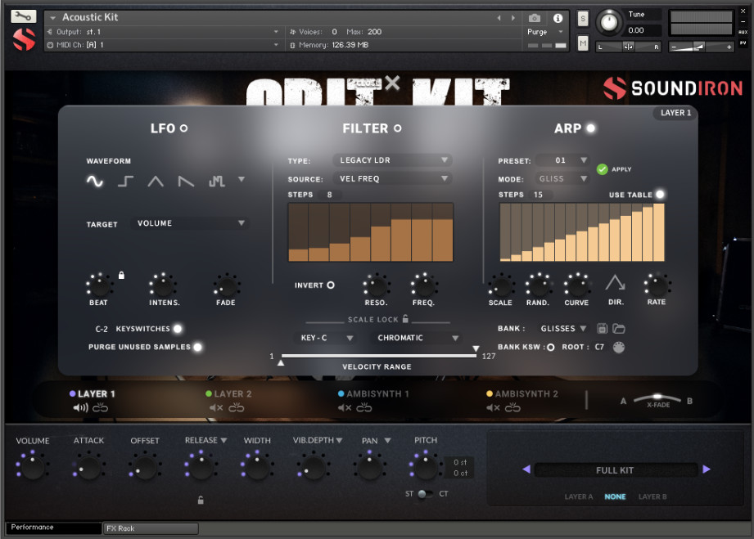This screenshot has height=539, width=754.
Task: Open the LFO TARGET Volume dropdown
Action: 189,223
